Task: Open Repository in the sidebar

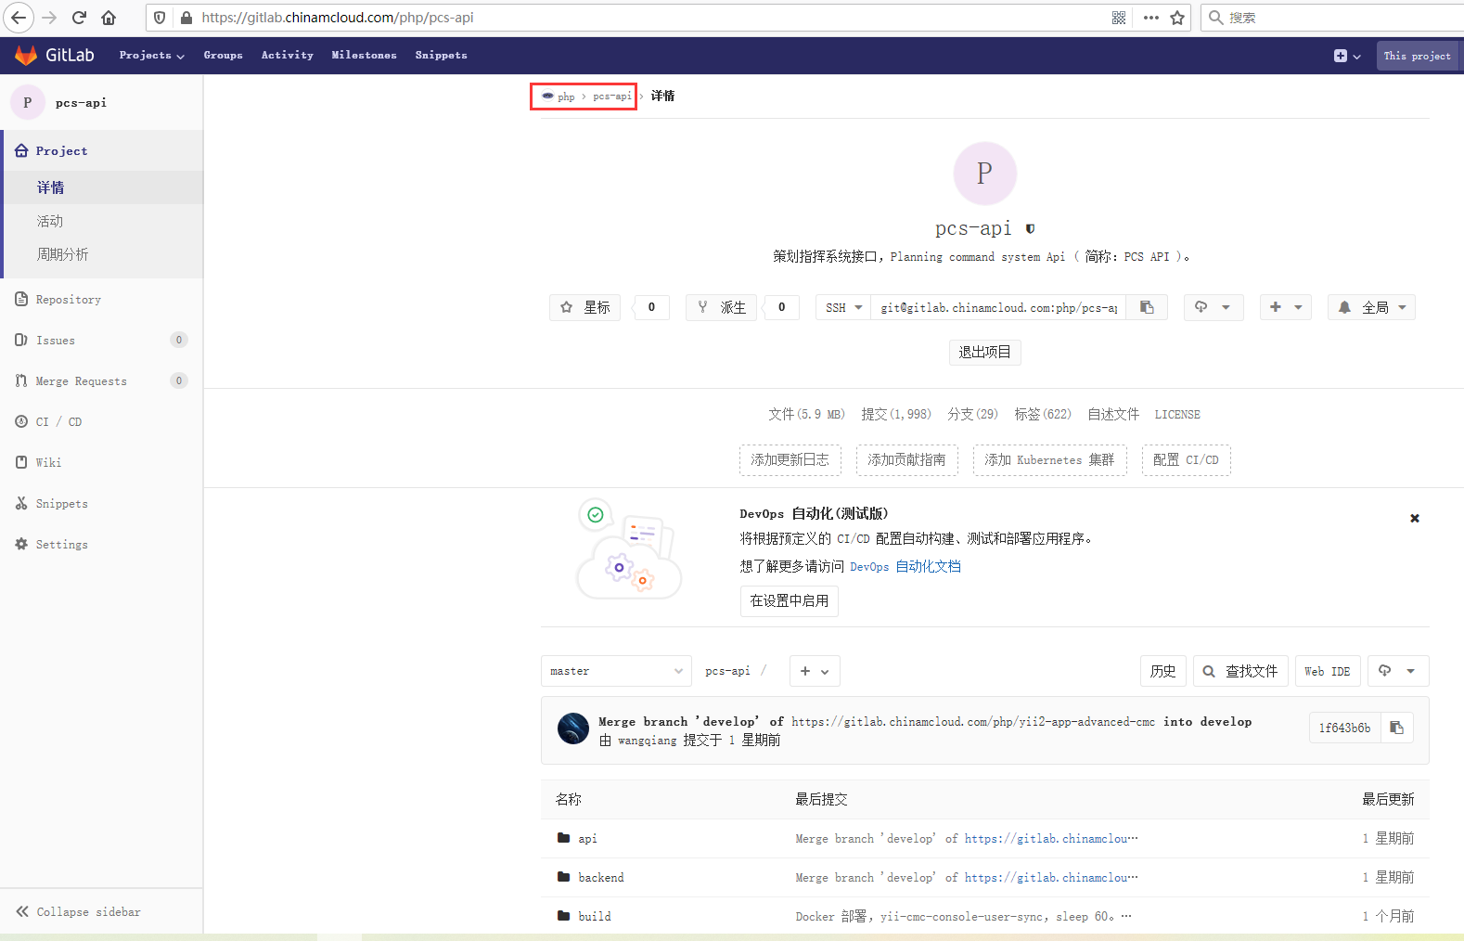Action: coord(68,300)
